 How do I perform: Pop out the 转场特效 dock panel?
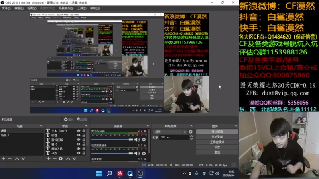[191, 126]
